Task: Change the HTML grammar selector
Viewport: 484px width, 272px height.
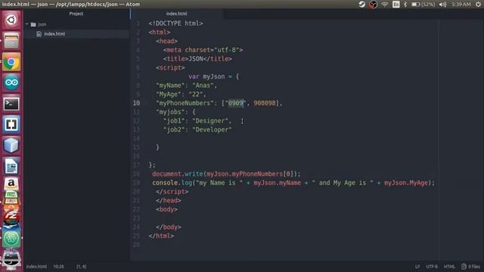Action: 449,267
